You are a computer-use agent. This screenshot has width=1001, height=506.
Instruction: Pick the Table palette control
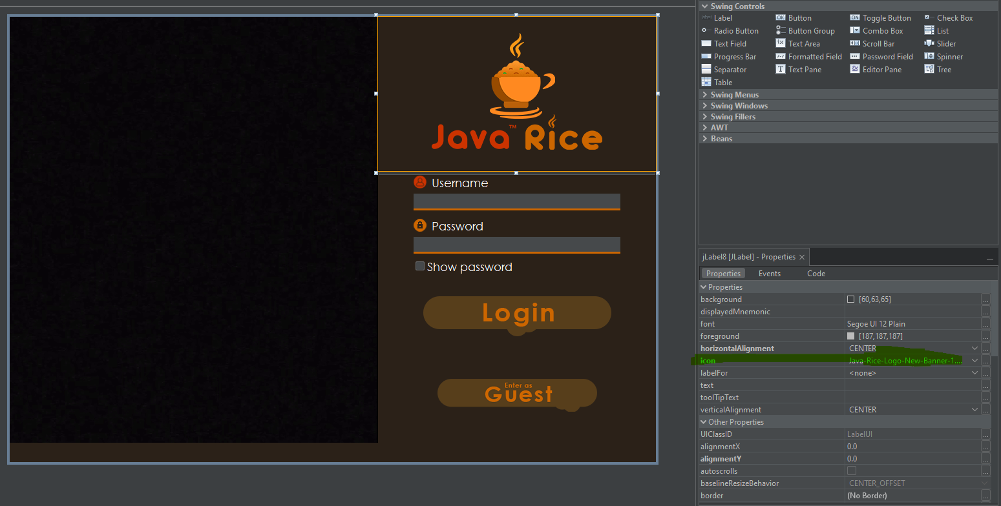click(x=717, y=83)
